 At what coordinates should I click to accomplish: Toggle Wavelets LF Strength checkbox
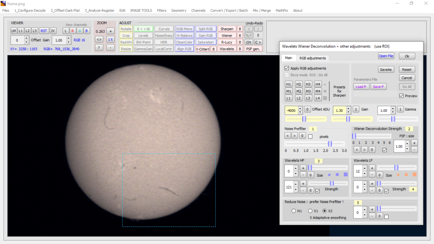coord(387,191)
